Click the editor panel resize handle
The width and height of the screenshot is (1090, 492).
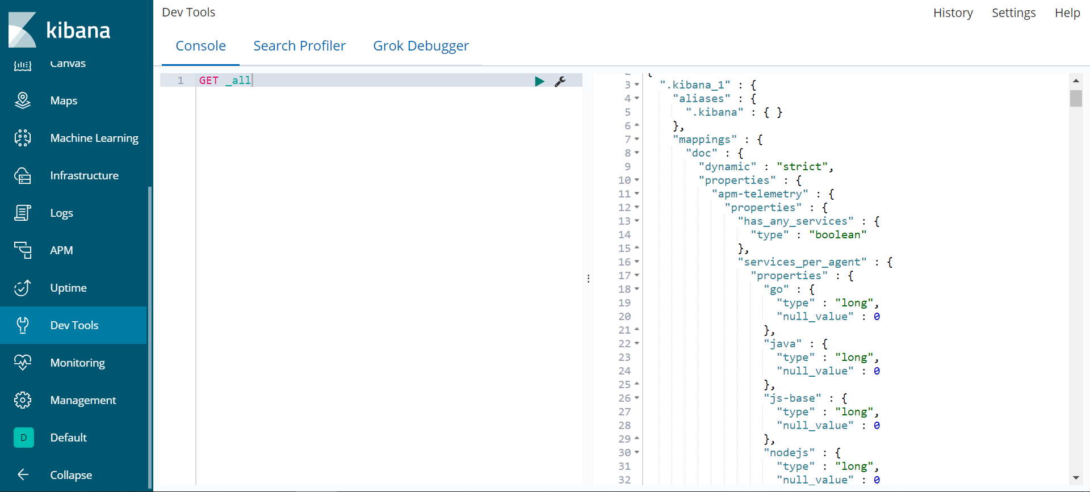click(x=588, y=279)
